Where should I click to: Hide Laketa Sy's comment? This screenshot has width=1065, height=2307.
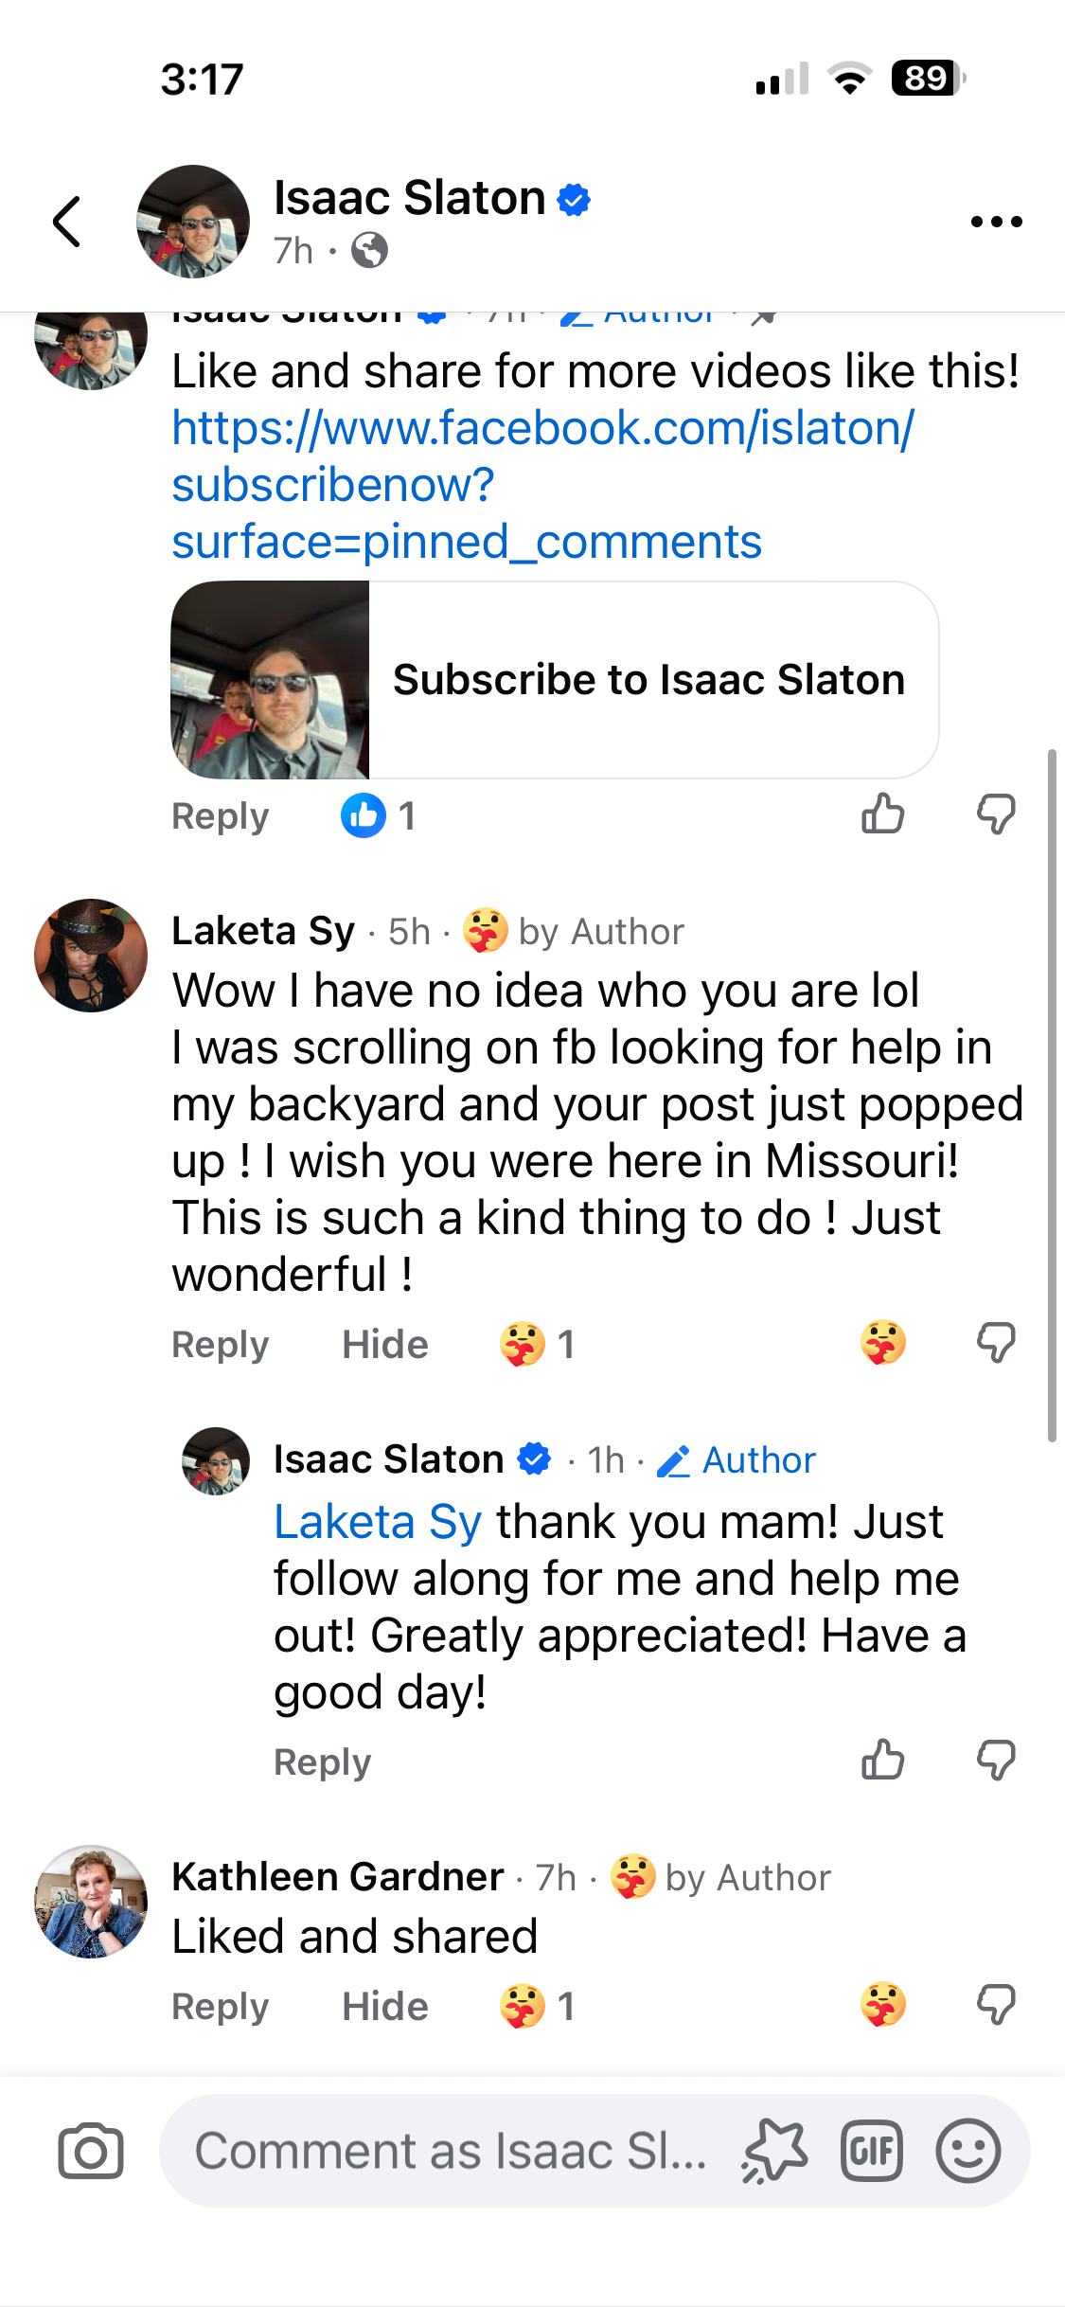pyautogui.click(x=385, y=1345)
